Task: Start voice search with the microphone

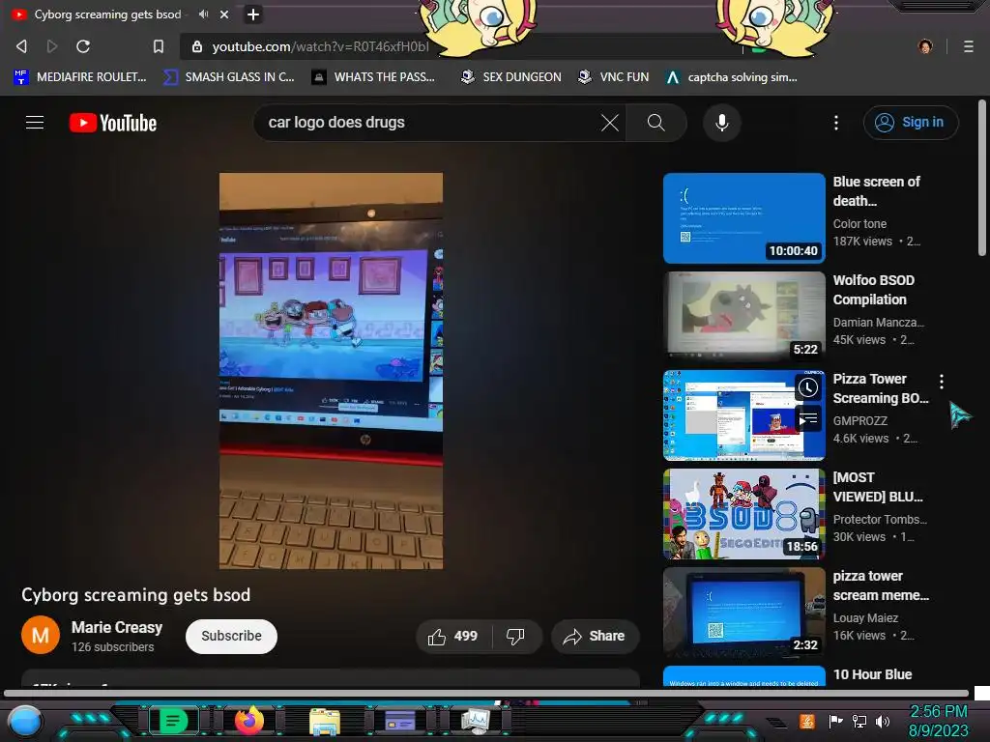Action: pos(721,123)
